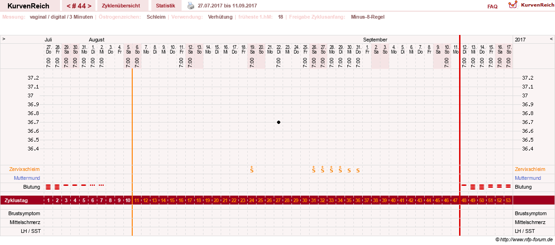Click the left LH / SST row label

(30, 231)
